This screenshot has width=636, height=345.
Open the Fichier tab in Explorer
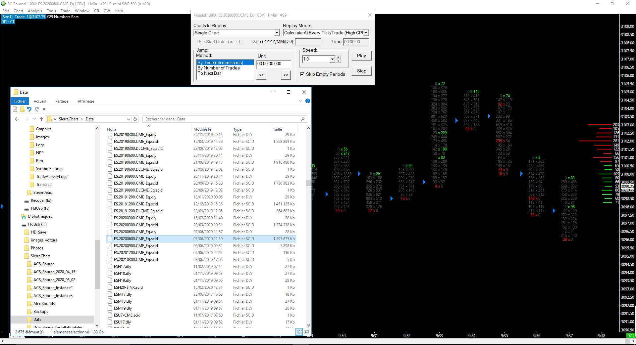[x=20, y=101]
